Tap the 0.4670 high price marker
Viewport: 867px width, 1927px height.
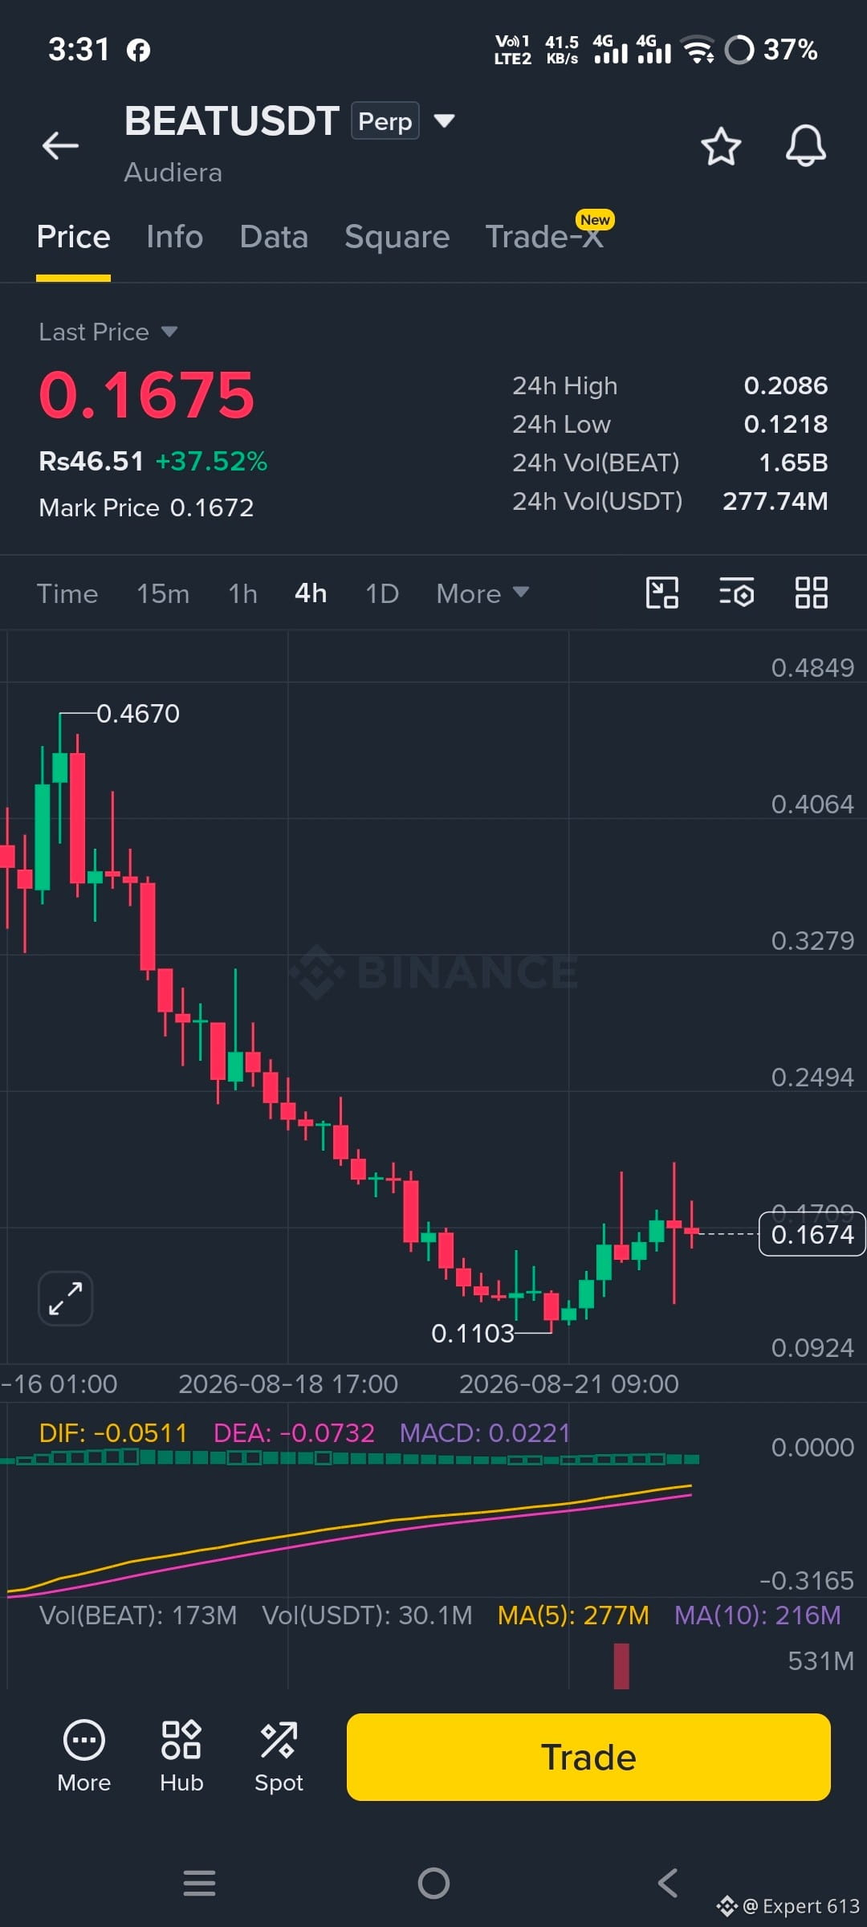click(x=138, y=713)
